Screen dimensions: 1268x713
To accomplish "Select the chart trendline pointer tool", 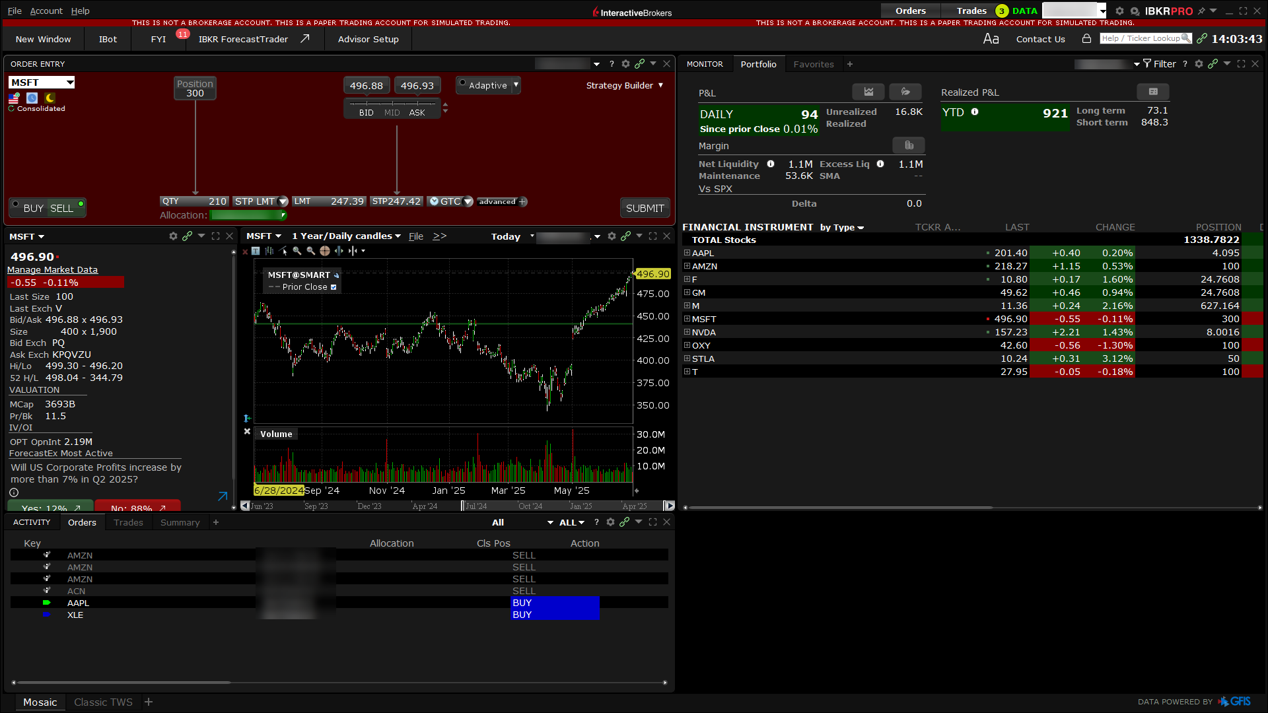I will click(284, 251).
